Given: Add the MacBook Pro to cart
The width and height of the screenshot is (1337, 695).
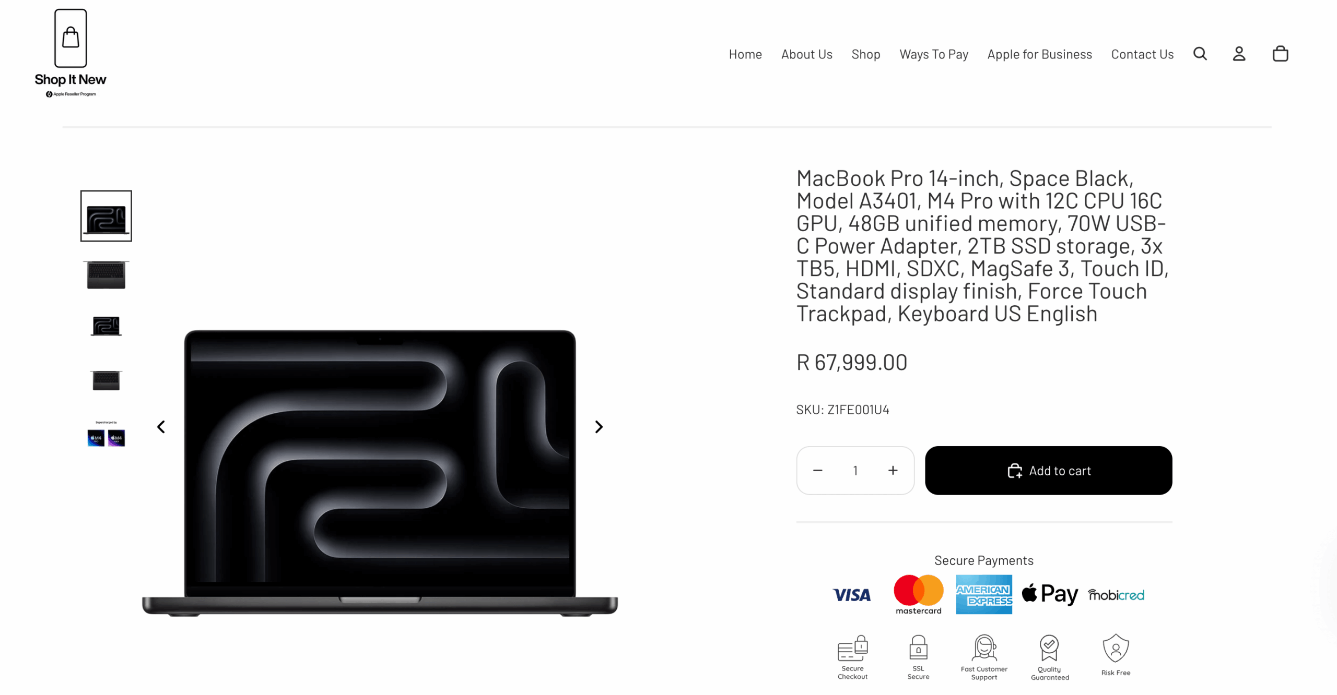Looking at the screenshot, I should tap(1048, 471).
